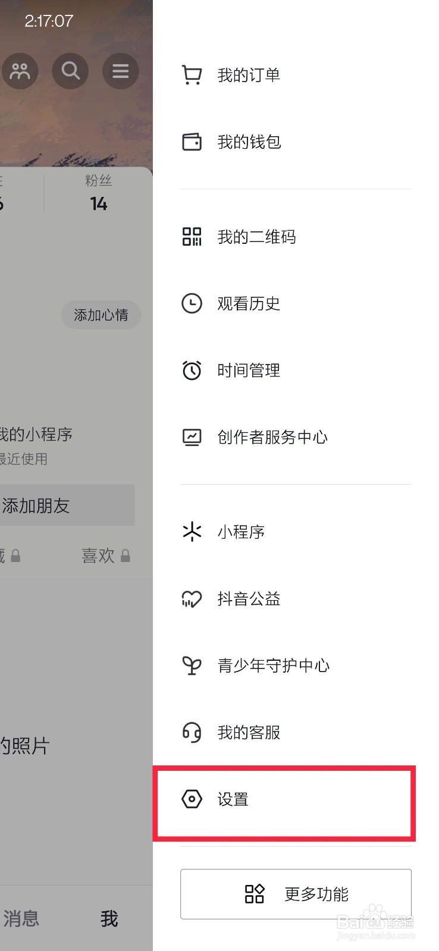Click the search magnifier icon
Image resolution: width=439 pixels, height=951 pixels.
point(70,71)
